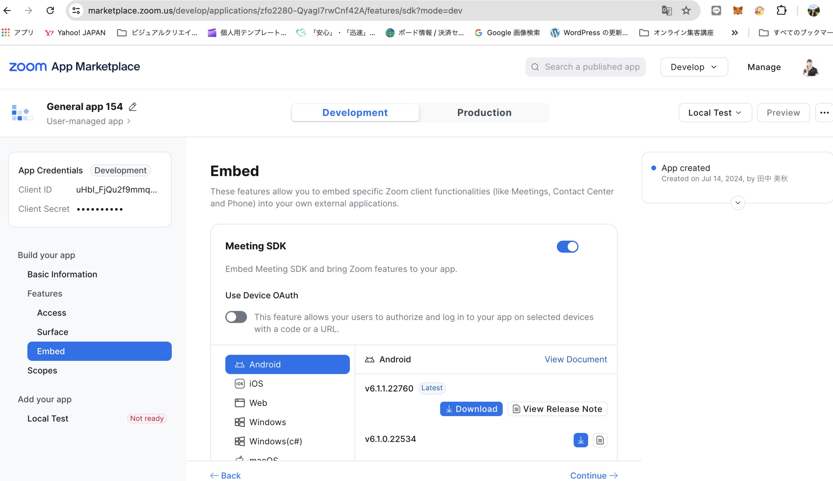Open the LINE extension icon

click(716, 11)
